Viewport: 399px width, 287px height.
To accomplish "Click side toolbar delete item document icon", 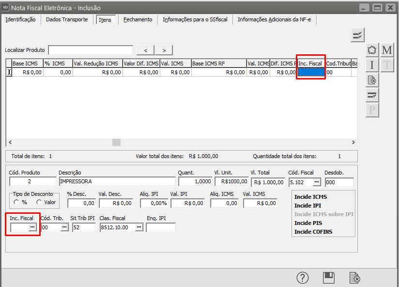I will [372, 80].
